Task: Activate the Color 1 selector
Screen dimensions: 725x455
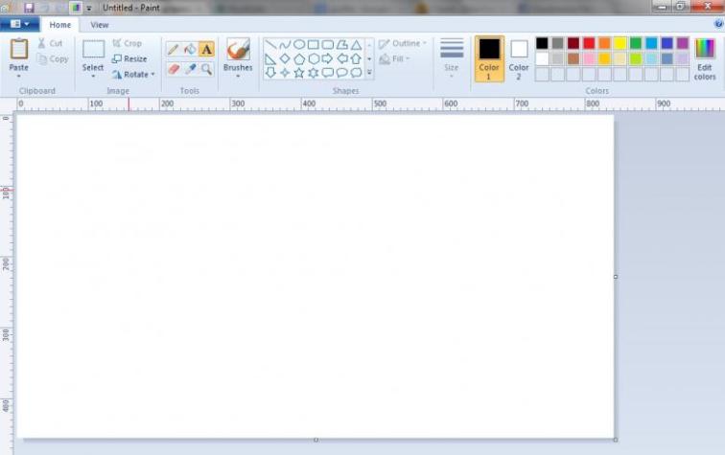Action: coord(489,57)
